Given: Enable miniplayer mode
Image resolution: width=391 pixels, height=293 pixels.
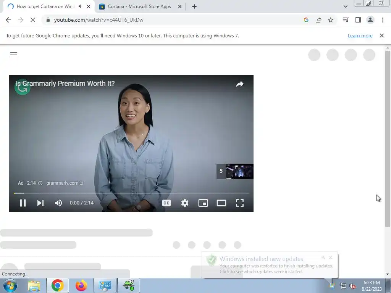Looking at the screenshot, I should click(203, 203).
